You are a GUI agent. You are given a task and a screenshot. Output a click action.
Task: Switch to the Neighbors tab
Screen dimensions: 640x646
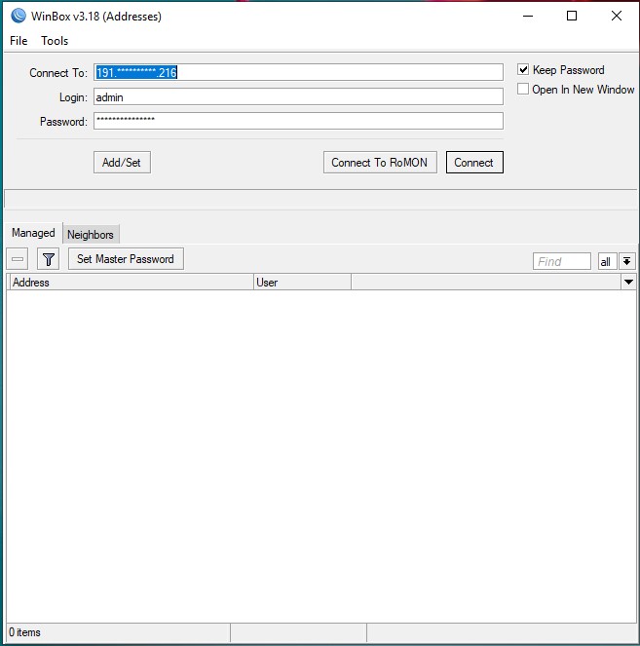pyautogui.click(x=91, y=234)
